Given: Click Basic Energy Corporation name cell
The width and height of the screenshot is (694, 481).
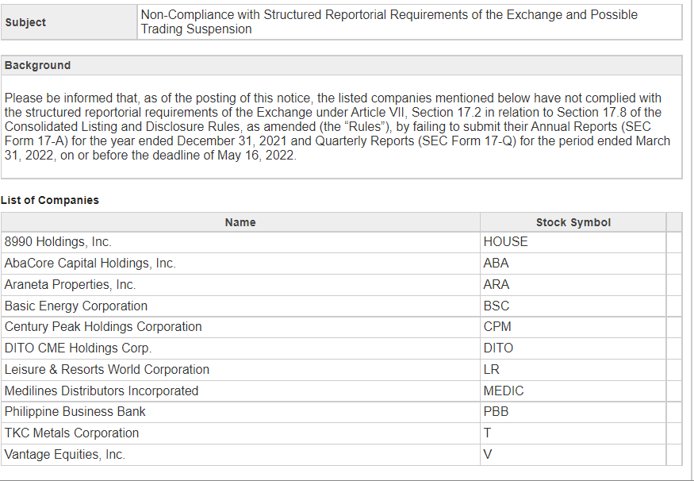Looking at the screenshot, I should coord(240,306).
